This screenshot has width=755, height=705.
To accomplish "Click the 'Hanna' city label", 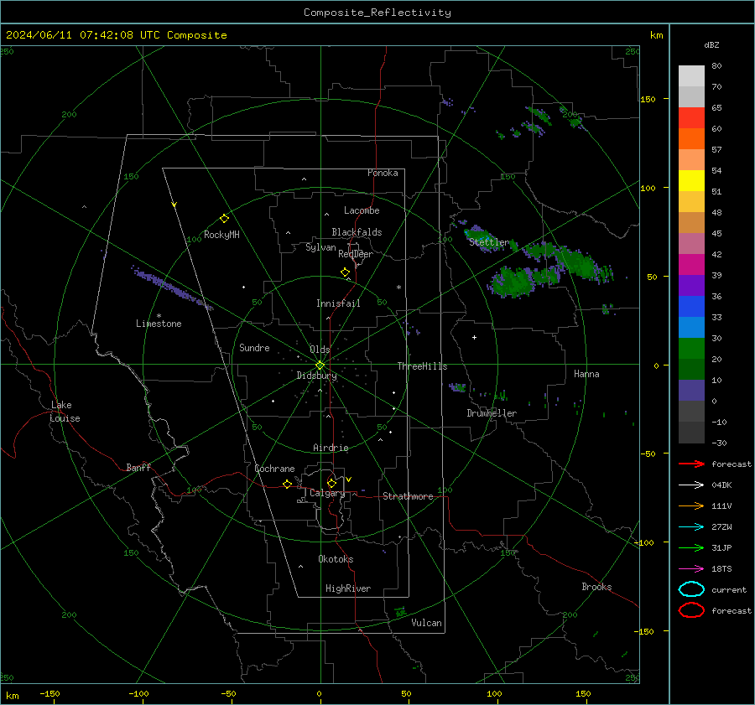I will click(x=586, y=374).
